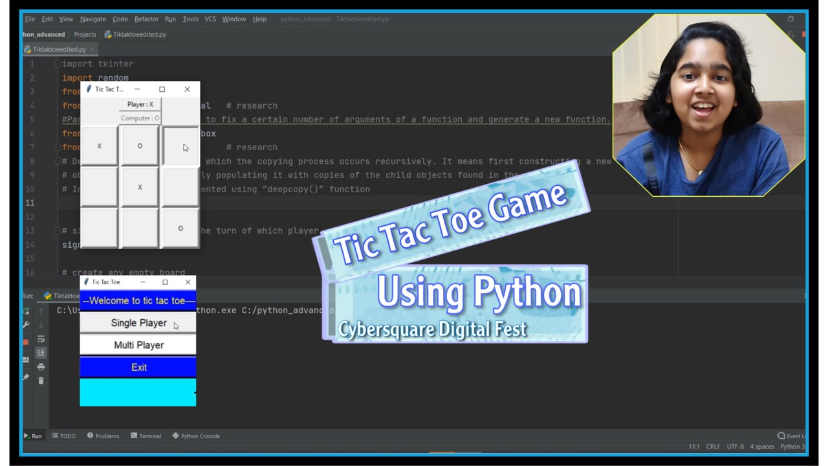This screenshot has width=828, height=466.
Task: Click the CRLF line separator indicator
Action: point(713,447)
